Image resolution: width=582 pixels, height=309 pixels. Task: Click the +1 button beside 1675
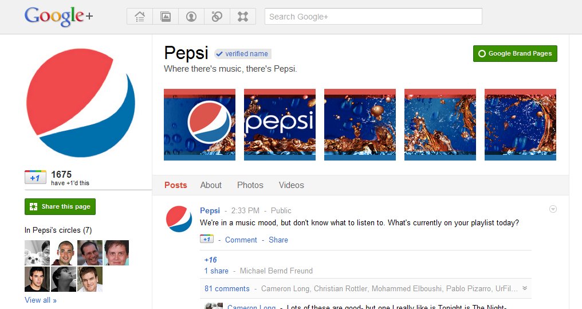(x=36, y=178)
